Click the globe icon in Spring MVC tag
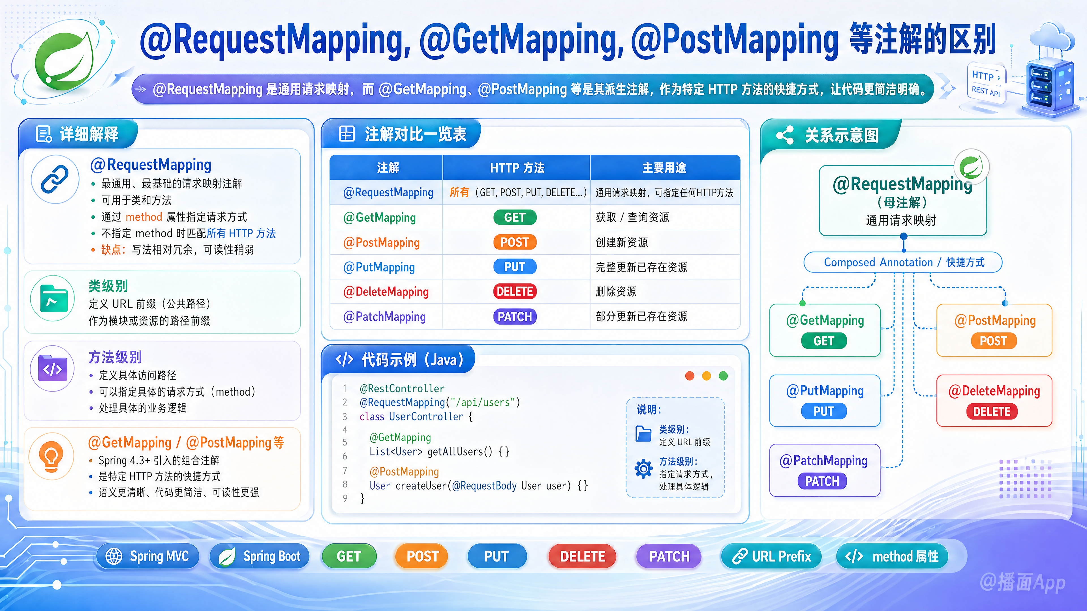 pos(114,556)
